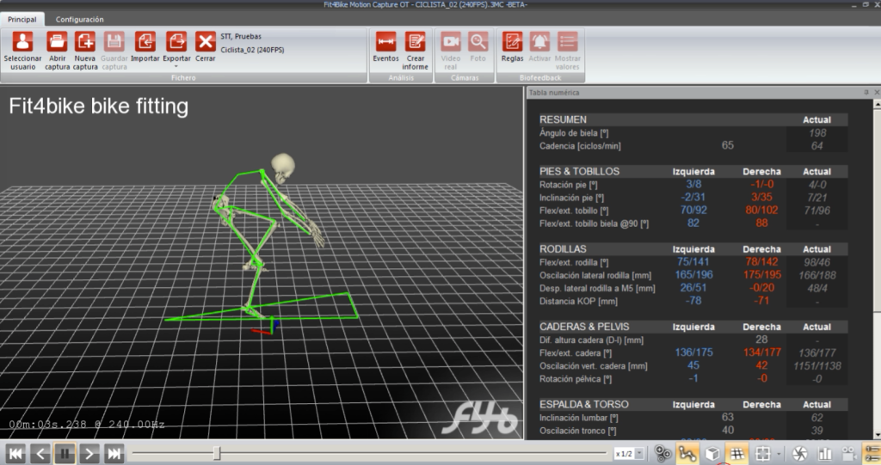Click the 'STT, Pruebas' user label
This screenshot has height=465, width=881.
[241, 36]
